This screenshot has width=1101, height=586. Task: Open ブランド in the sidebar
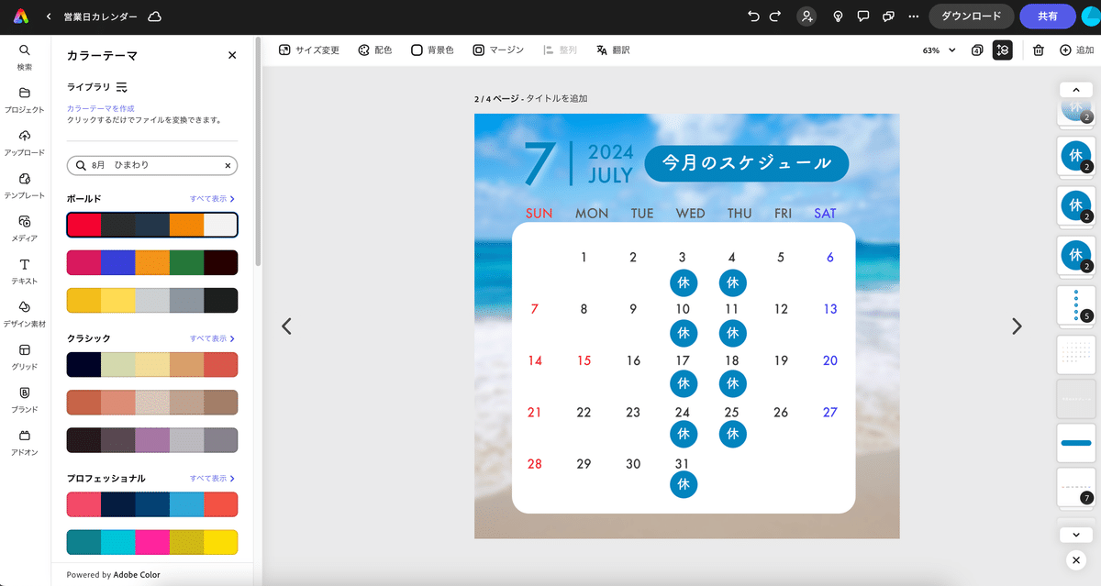click(25, 399)
